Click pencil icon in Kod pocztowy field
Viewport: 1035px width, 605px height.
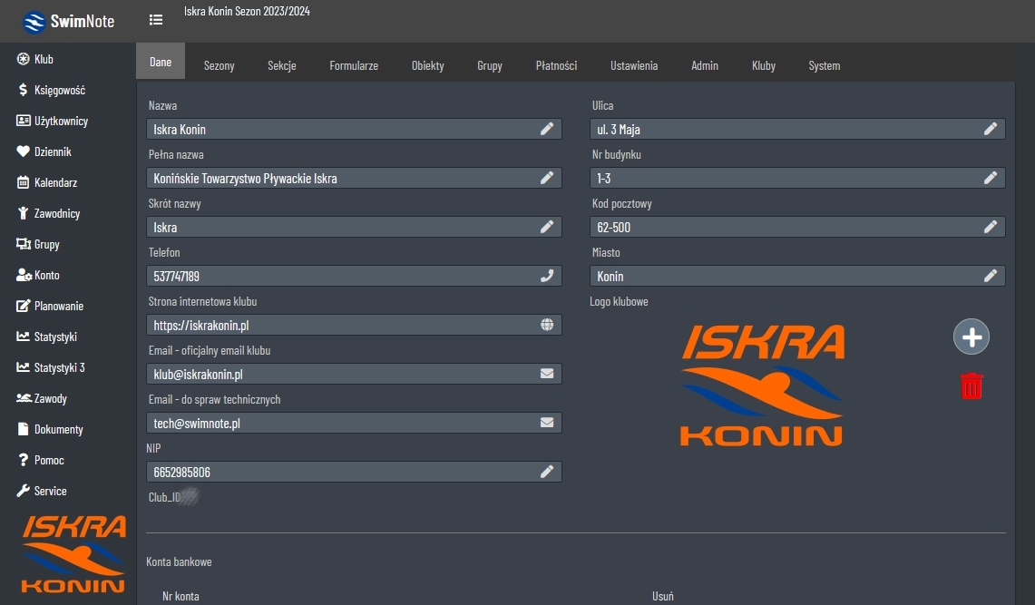pyautogui.click(x=991, y=227)
